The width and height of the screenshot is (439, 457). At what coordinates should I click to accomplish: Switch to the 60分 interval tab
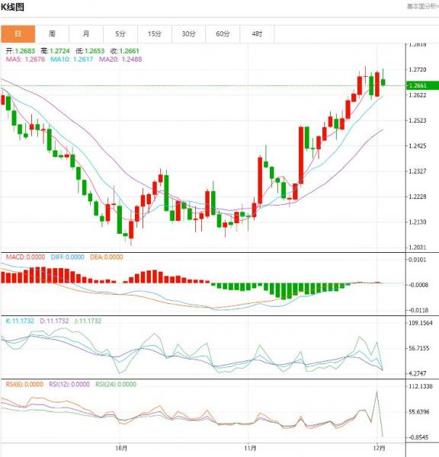(x=223, y=34)
